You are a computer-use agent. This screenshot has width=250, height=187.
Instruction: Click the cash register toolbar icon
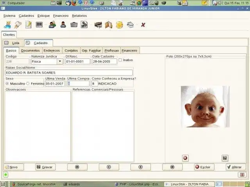coord(98,25)
